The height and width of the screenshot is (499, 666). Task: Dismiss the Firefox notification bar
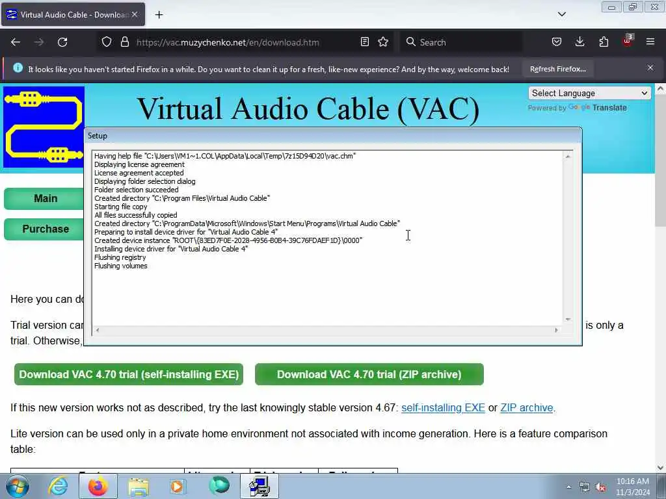coord(650,68)
